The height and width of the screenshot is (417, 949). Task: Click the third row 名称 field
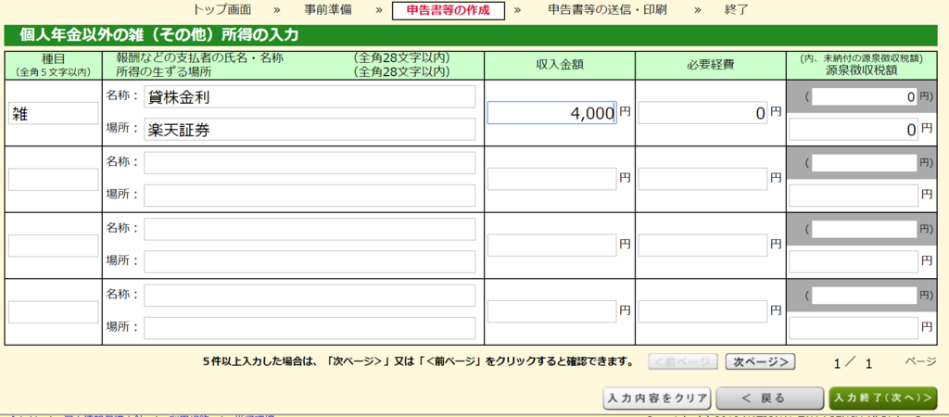[x=310, y=230]
